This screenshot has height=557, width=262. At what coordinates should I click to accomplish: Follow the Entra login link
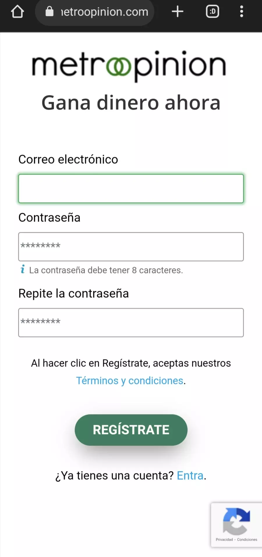[x=190, y=476]
